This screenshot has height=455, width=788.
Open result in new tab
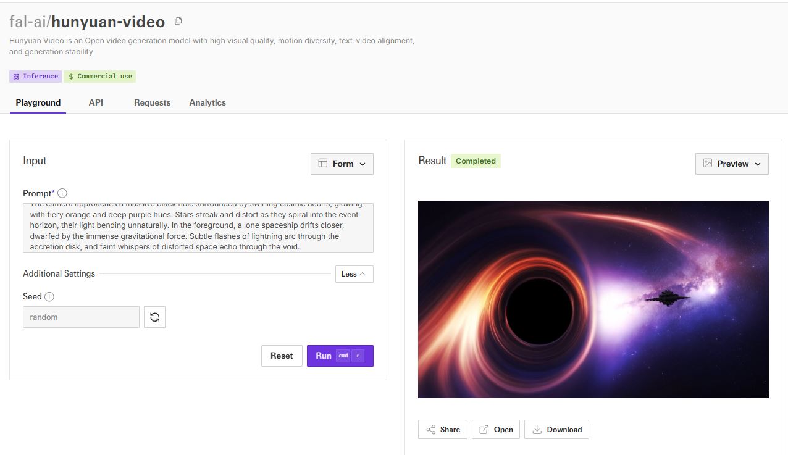coord(496,430)
